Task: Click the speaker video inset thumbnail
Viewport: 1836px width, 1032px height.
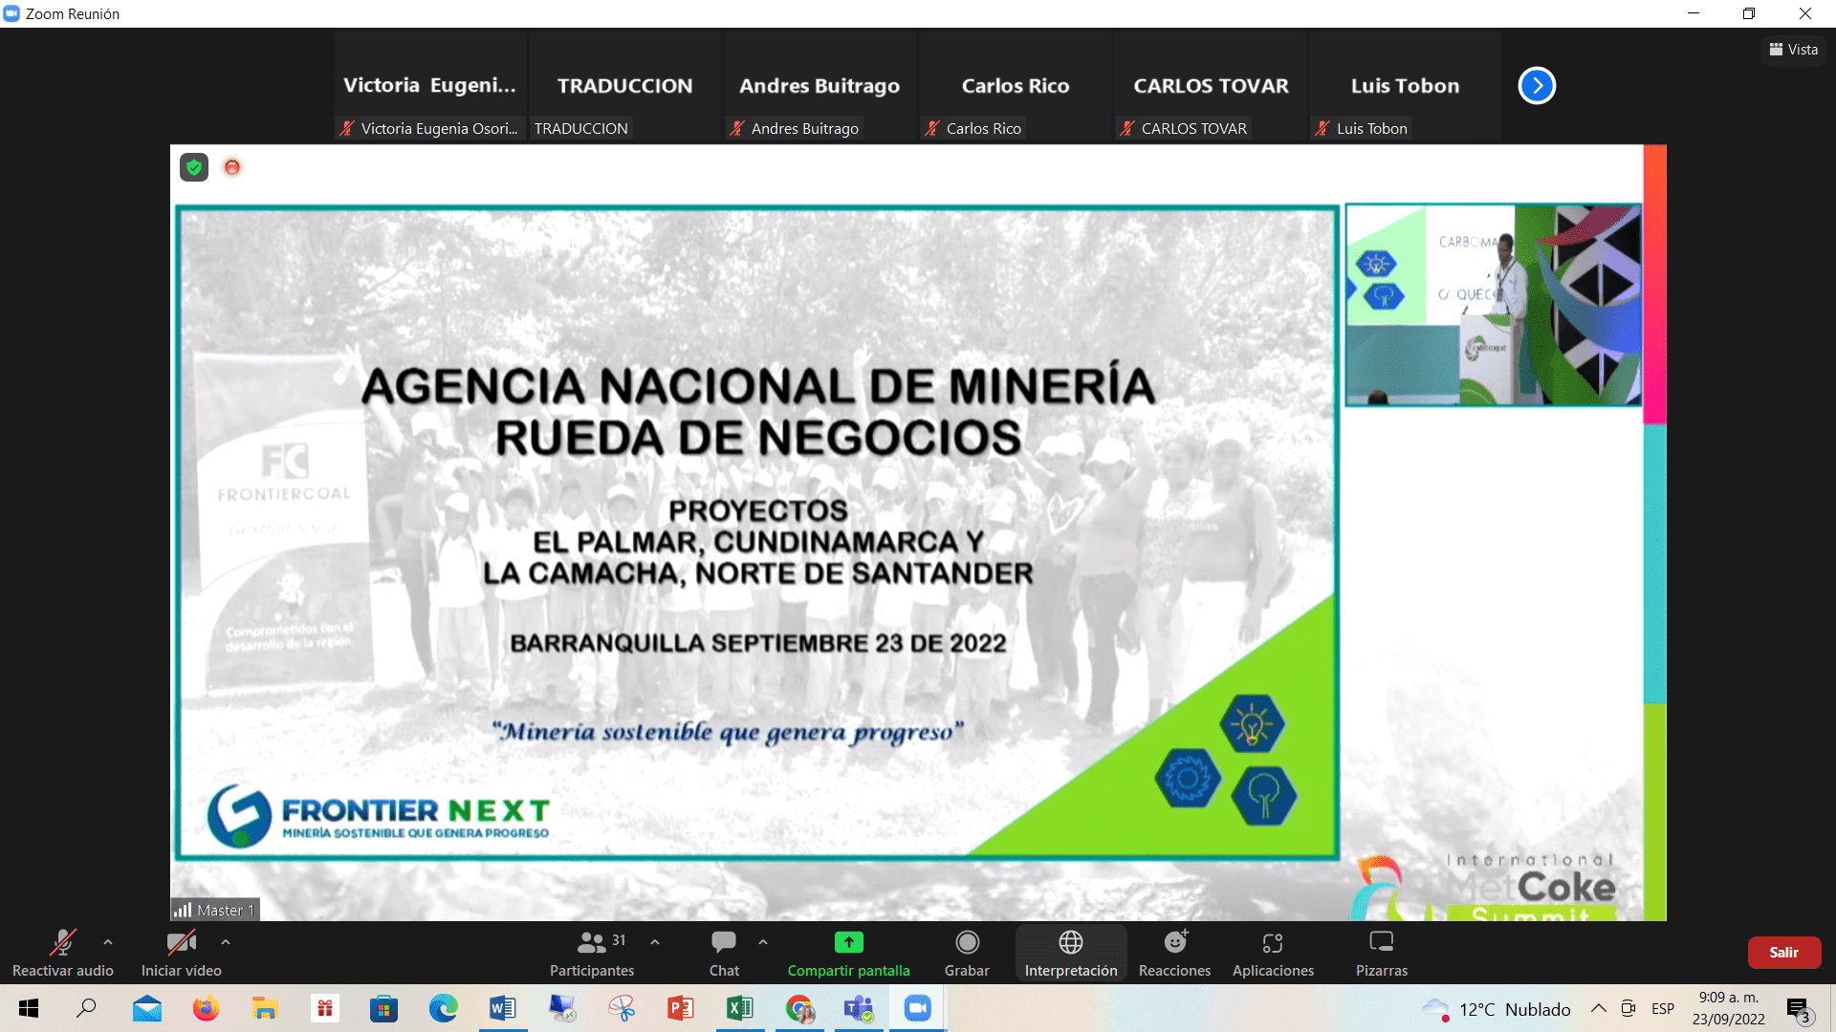Action: pos(1494,305)
